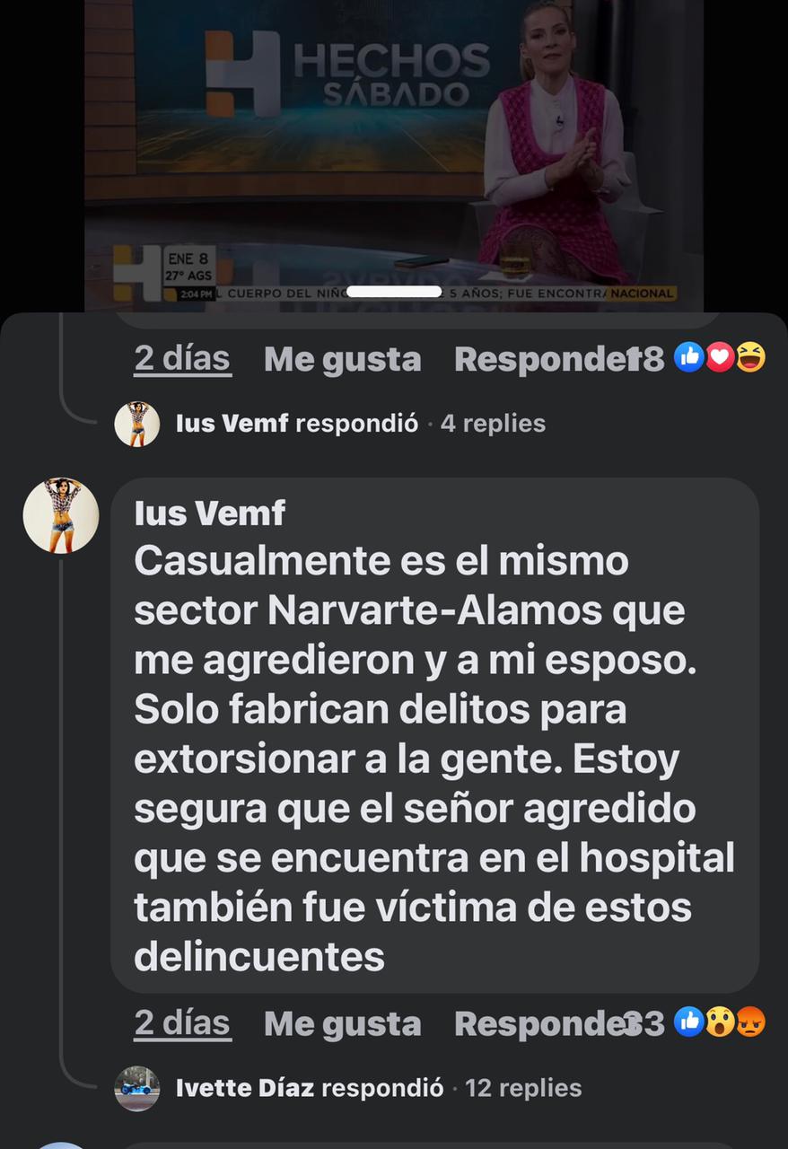This screenshot has width=788, height=1149.
Task: Like the top comment with Me gusta
Action: [342, 360]
